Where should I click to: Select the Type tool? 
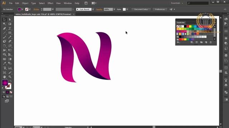coord(10,28)
